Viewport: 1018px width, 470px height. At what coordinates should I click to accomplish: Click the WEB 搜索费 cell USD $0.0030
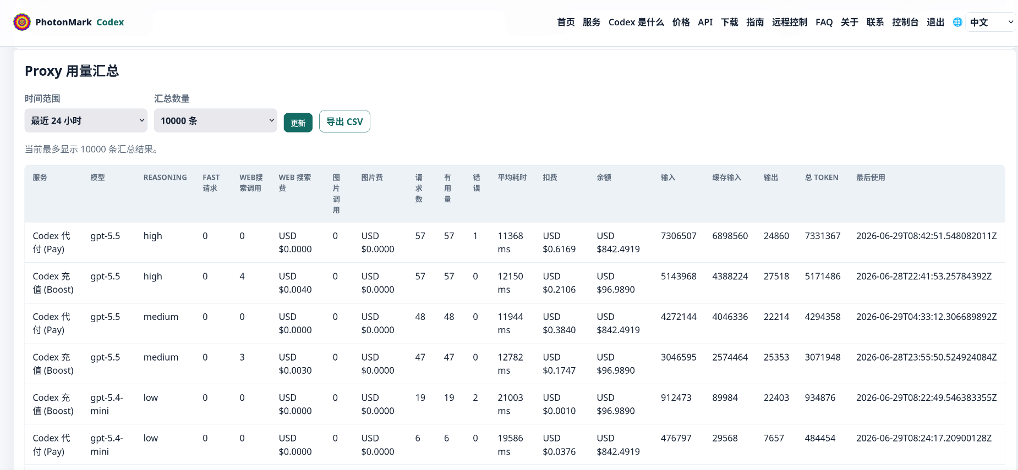coord(295,364)
